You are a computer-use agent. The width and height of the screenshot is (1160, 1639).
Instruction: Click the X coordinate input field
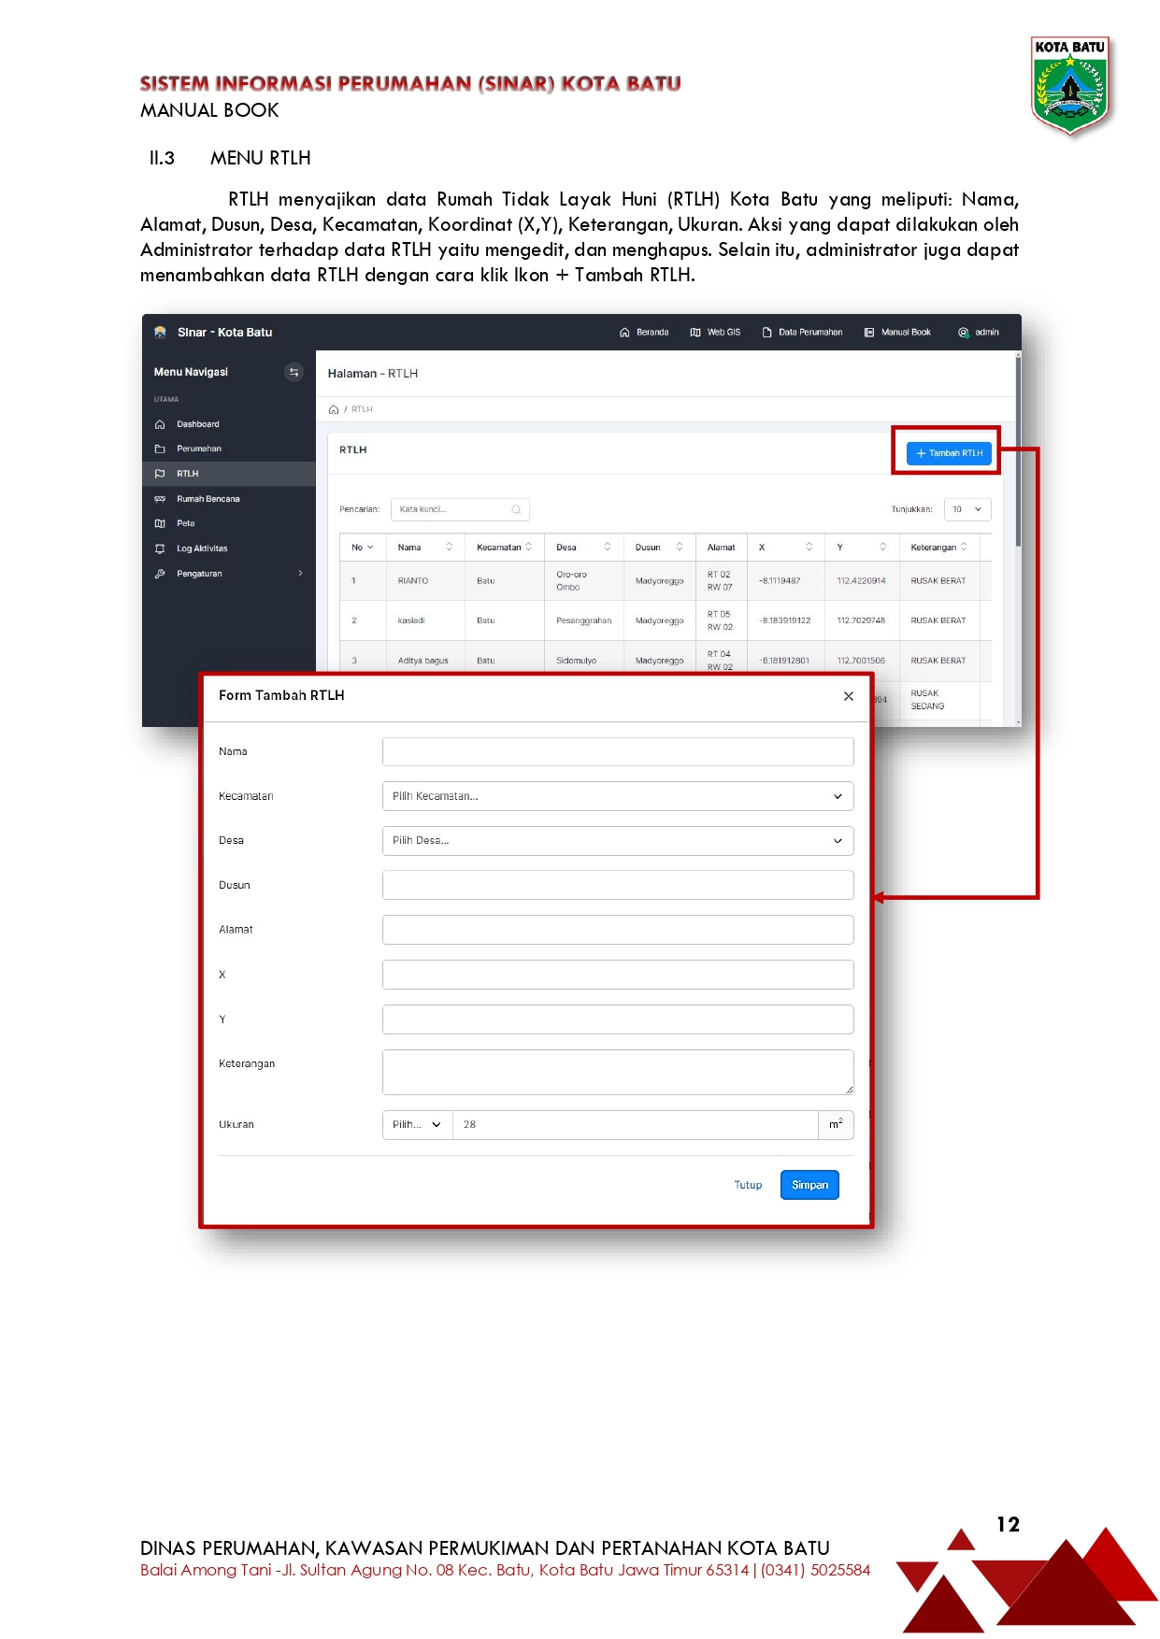point(618,975)
